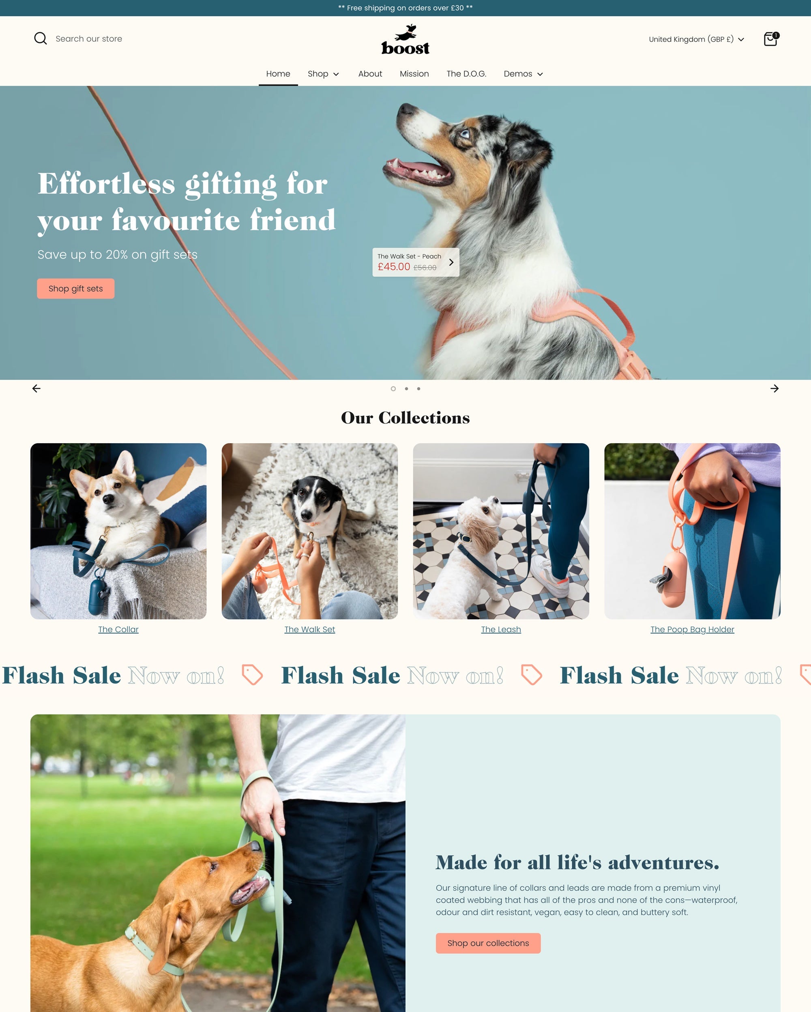This screenshot has width=811, height=1012.
Task: Click the next arrow navigation icon
Action: pyautogui.click(x=774, y=389)
